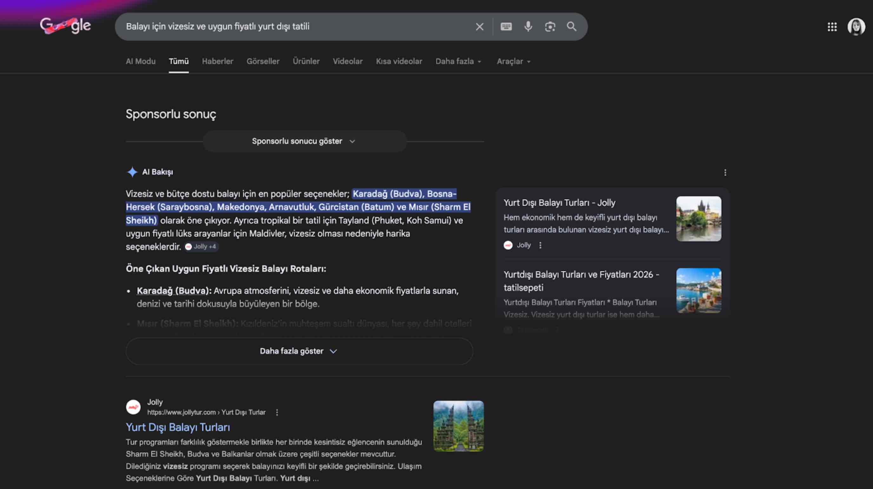Viewport: 873px width, 489px height.
Task: Switch to the Görseller tab
Action: [x=263, y=61]
